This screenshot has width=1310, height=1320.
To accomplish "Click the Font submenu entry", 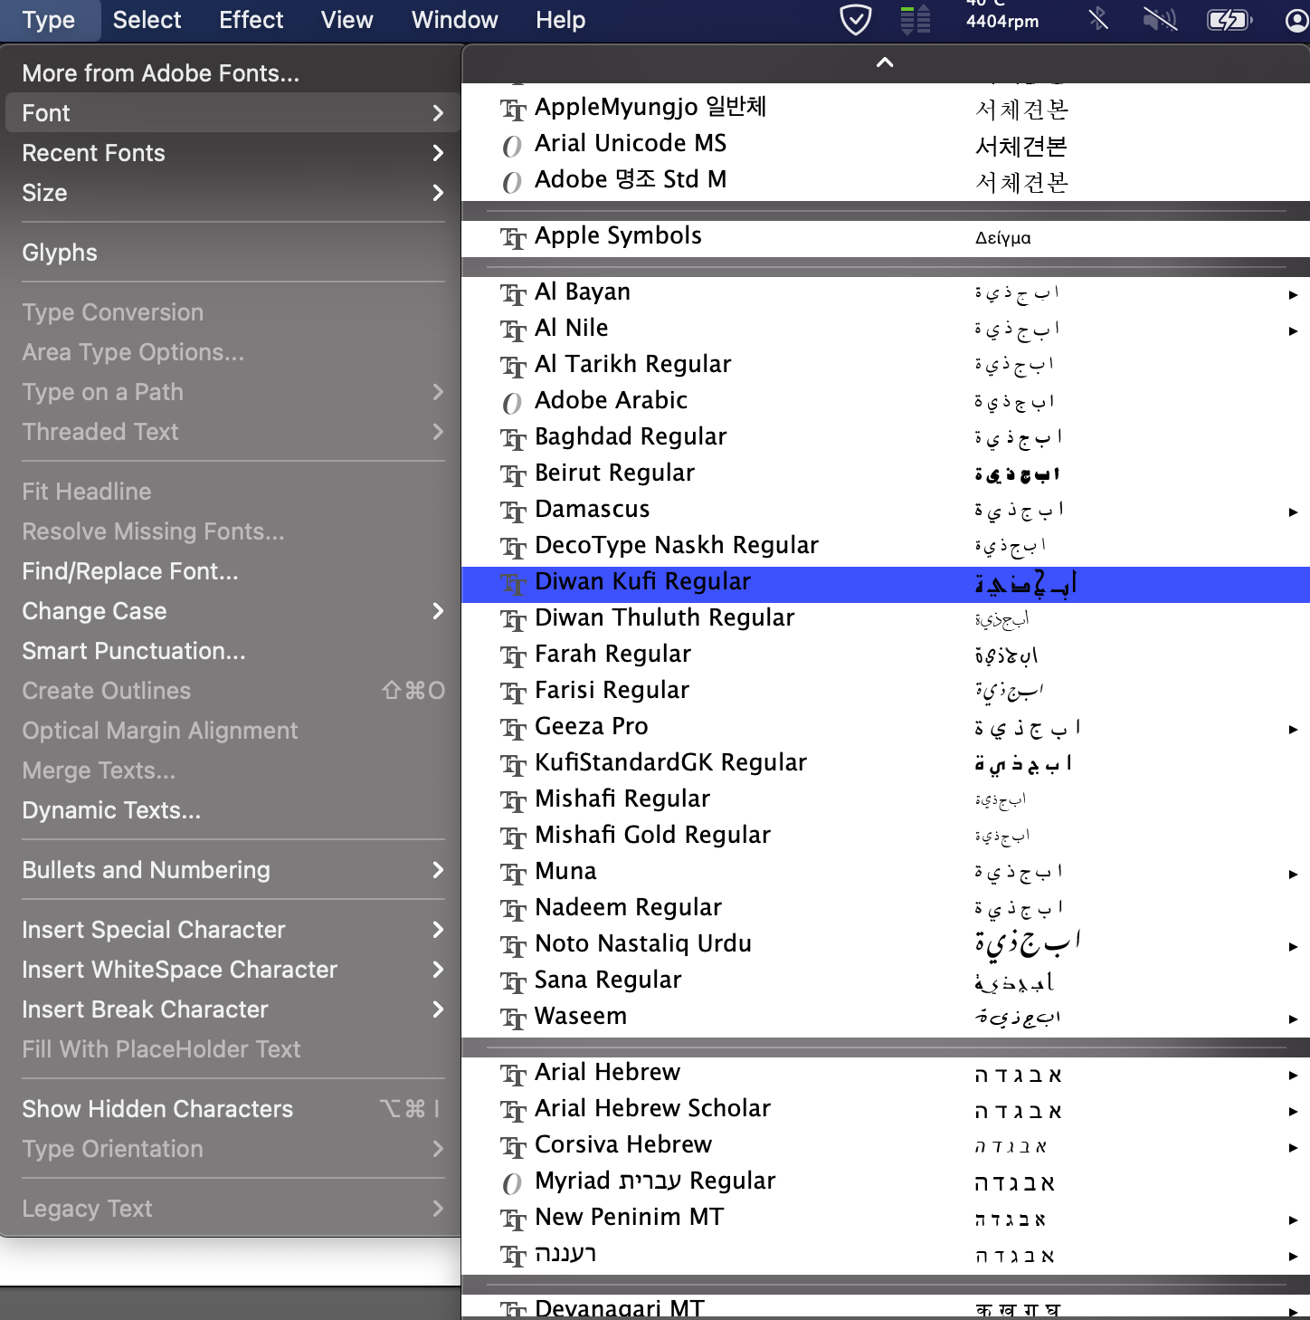I will tap(232, 113).
